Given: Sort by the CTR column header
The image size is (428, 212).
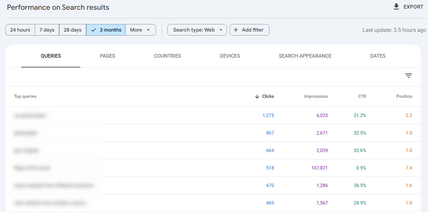Looking at the screenshot, I should [362, 96].
